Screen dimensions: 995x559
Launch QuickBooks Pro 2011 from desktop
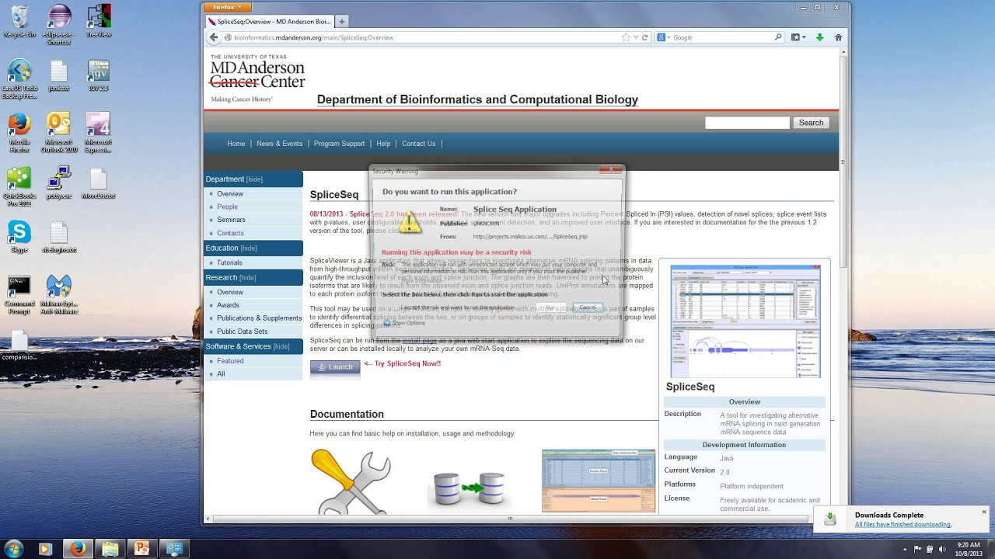19,186
